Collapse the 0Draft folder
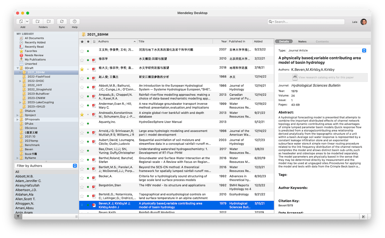 click(18, 68)
